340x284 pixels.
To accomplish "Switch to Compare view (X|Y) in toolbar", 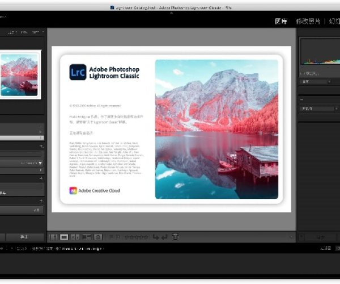I will point(75,237).
